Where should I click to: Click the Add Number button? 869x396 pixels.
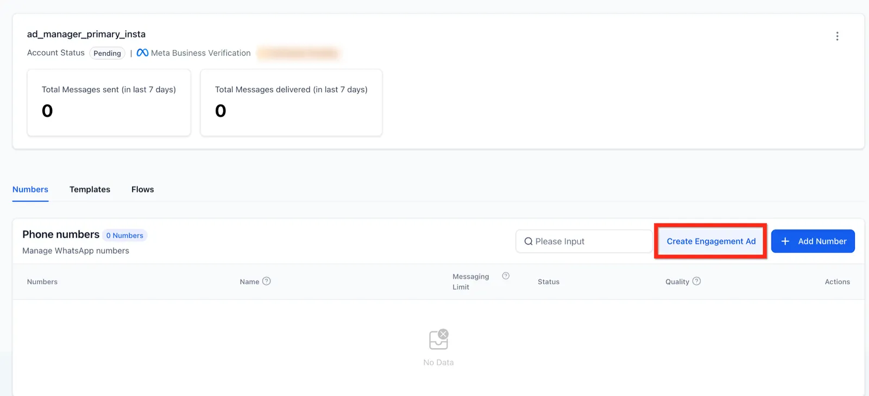tap(813, 241)
